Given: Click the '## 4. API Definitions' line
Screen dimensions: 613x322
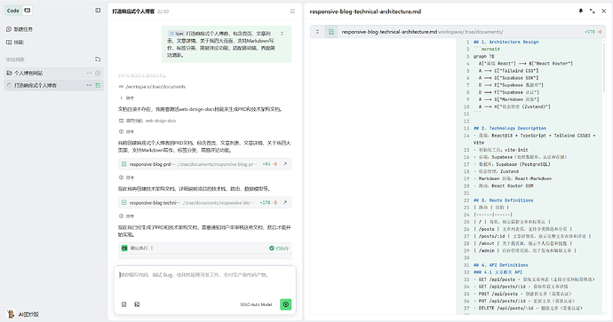Looking at the screenshot, I should point(500,265).
